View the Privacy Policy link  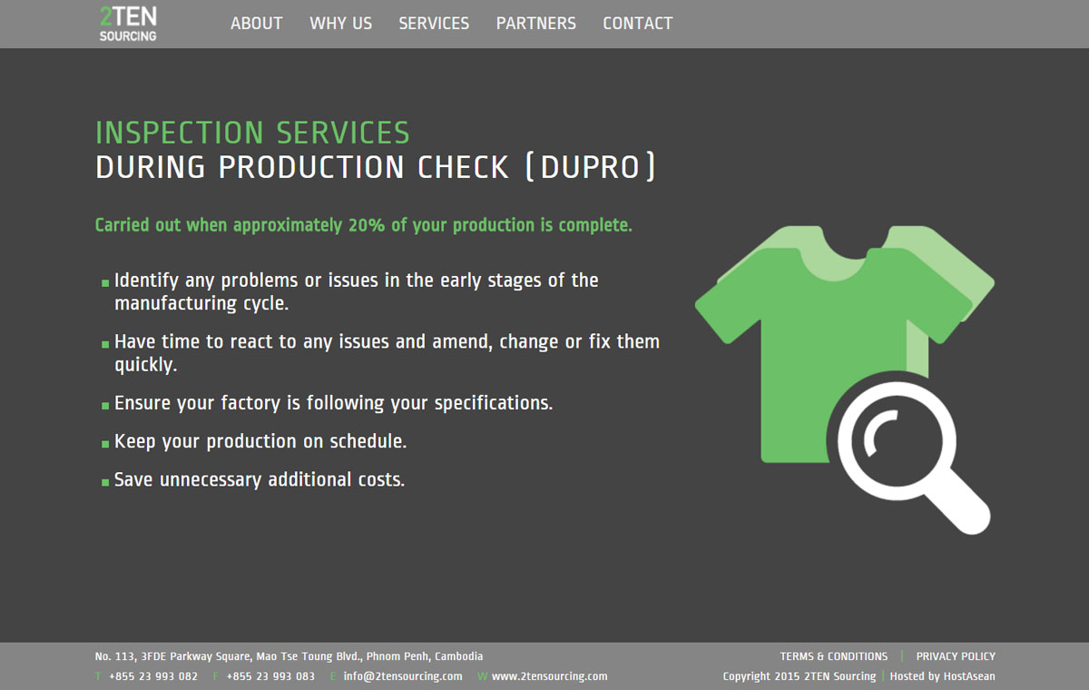(956, 656)
